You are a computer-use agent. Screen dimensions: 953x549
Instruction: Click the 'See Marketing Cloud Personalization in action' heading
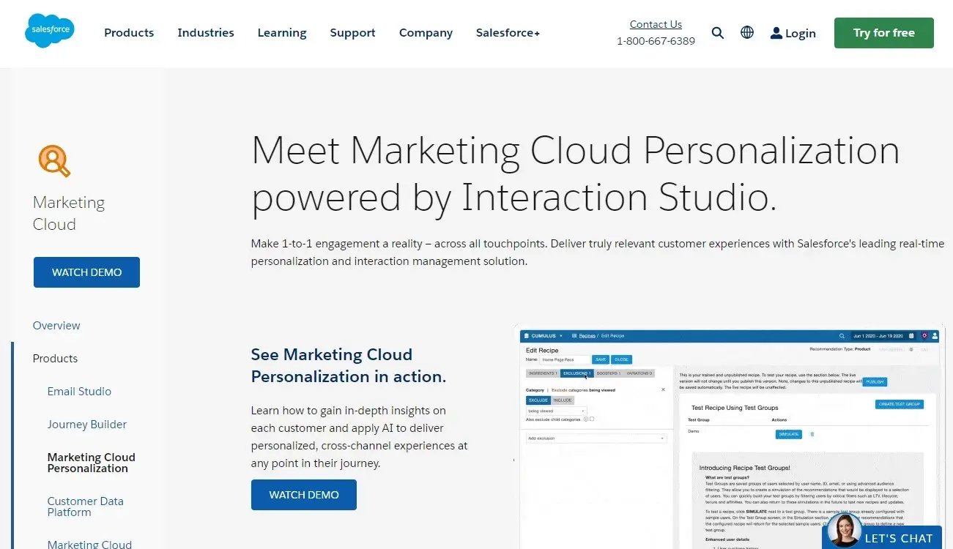[x=349, y=365]
